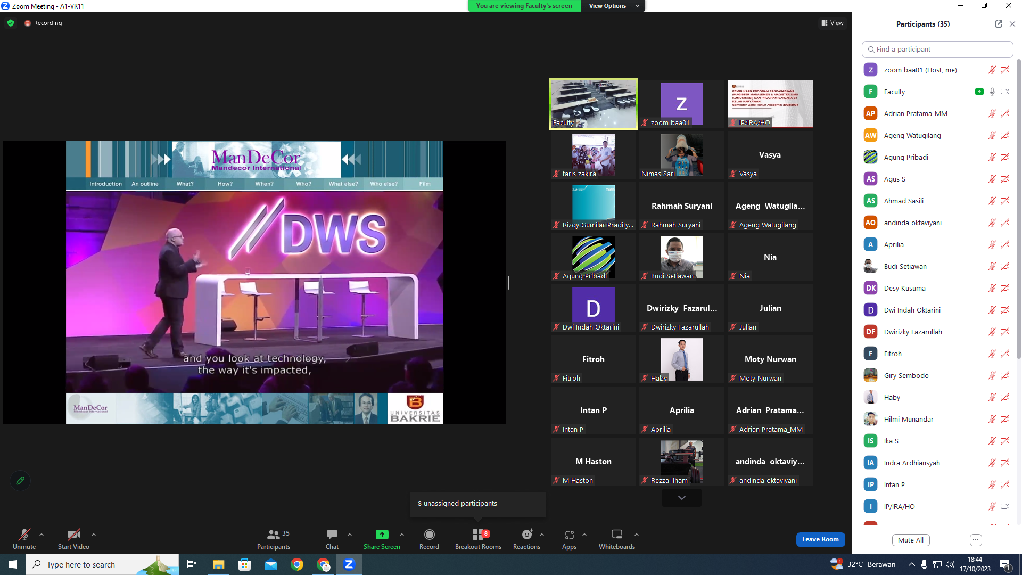The height and width of the screenshot is (575, 1022).
Task: Click the Leave Room button
Action: [x=820, y=539]
